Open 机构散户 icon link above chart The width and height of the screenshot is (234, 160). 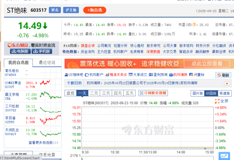point(94,75)
